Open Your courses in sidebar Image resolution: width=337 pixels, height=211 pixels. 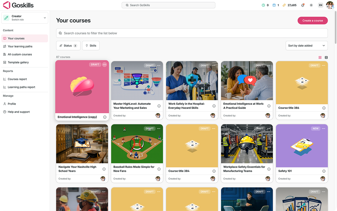[x=25, y=38]
